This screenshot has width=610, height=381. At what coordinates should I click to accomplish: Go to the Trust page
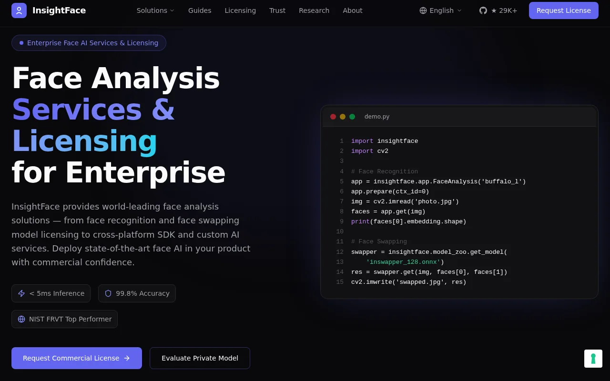(277, 10)
